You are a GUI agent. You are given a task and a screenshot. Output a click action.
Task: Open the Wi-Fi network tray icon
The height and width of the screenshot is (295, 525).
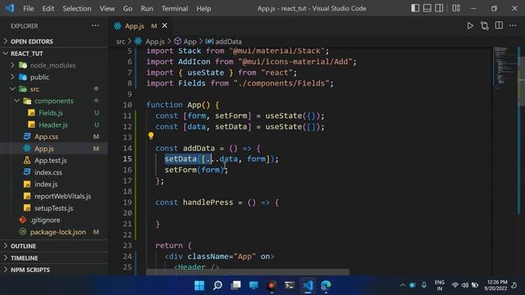(454, 285)
